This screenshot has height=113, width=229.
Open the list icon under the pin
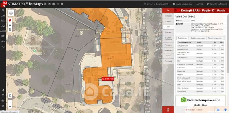pos(10,25)
